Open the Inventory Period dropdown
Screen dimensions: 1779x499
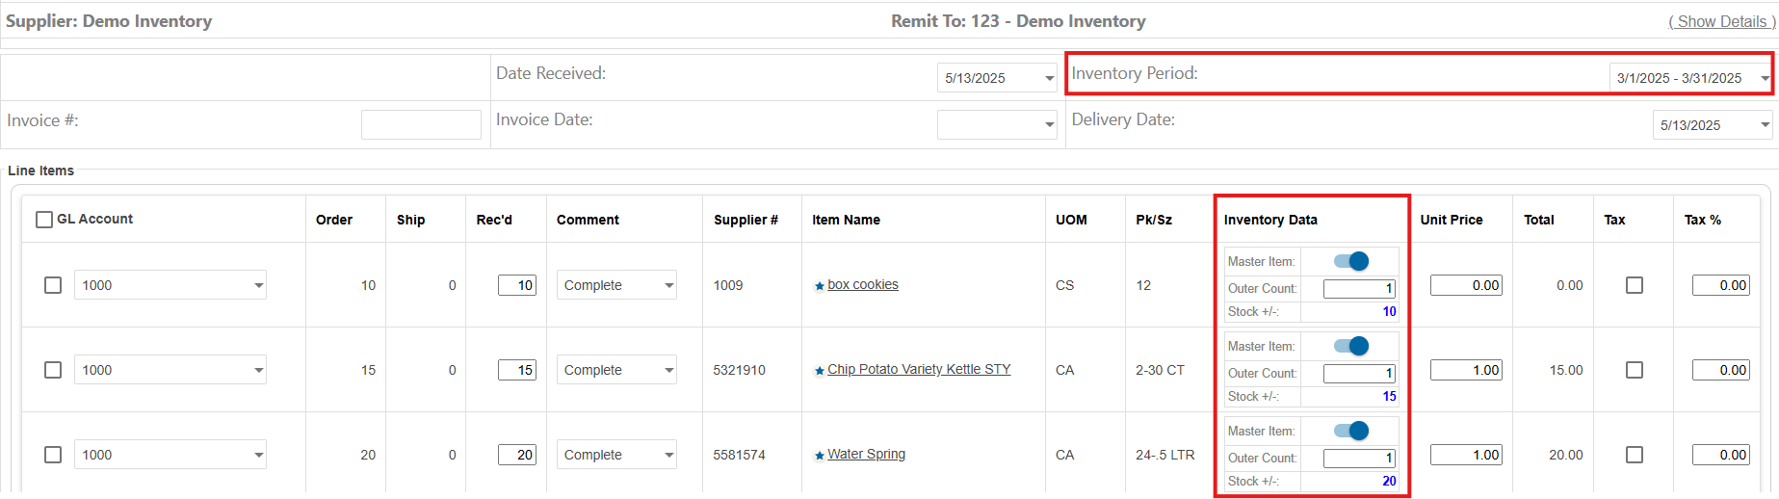pyautogui.click(x=1764, y=78)
